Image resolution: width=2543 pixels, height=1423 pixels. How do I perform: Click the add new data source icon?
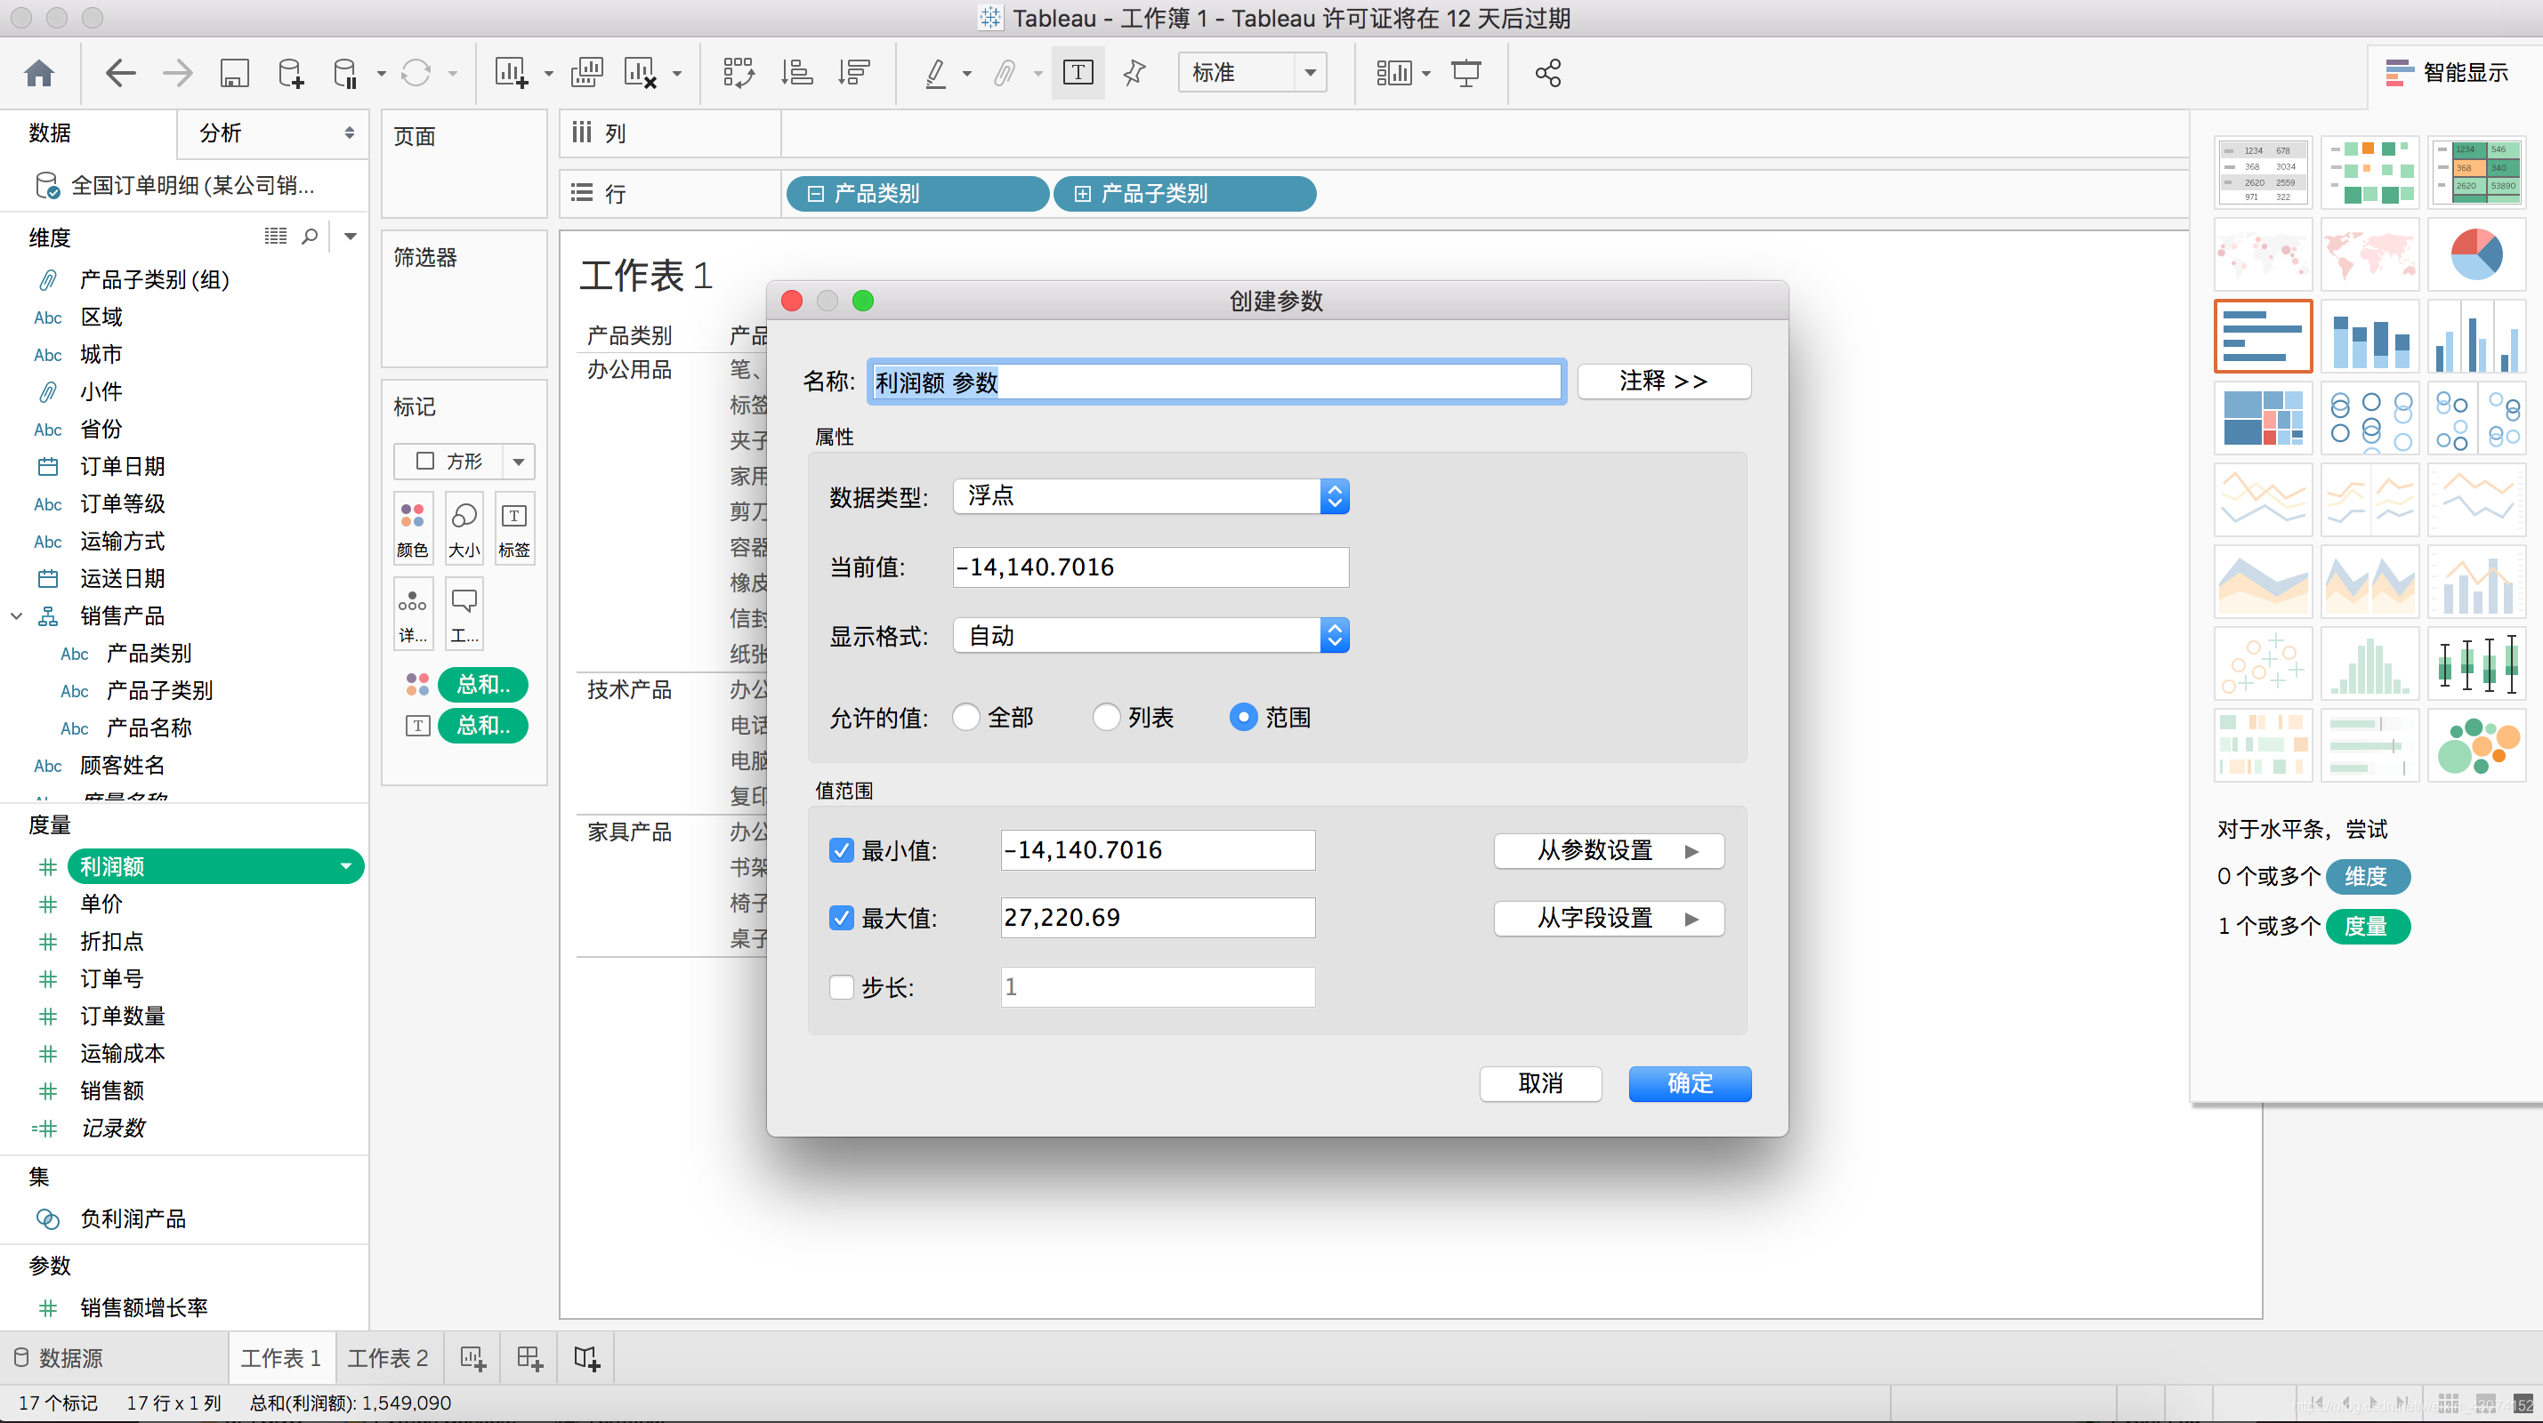pos(290,73)
